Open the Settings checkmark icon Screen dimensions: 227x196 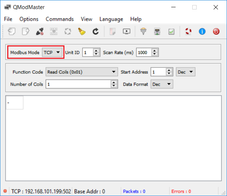click(171, 32)
